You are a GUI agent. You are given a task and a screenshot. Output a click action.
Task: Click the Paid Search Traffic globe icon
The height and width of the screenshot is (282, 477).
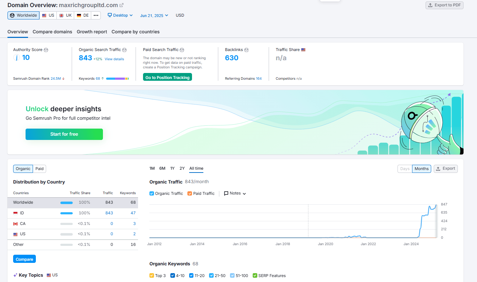182,50
